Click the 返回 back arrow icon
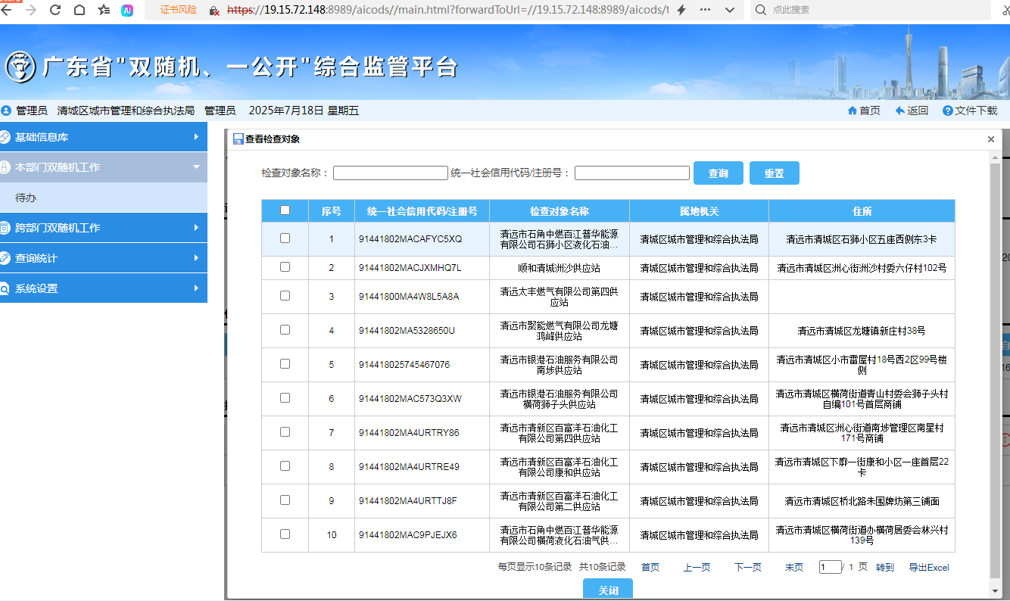Viewport: 1010px width, 601px height. pyautogui.click(x=911, y=111)
